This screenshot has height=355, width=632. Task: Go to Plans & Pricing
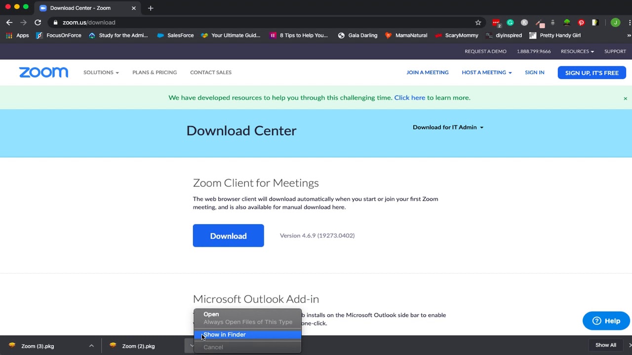[x=155, y=72]
